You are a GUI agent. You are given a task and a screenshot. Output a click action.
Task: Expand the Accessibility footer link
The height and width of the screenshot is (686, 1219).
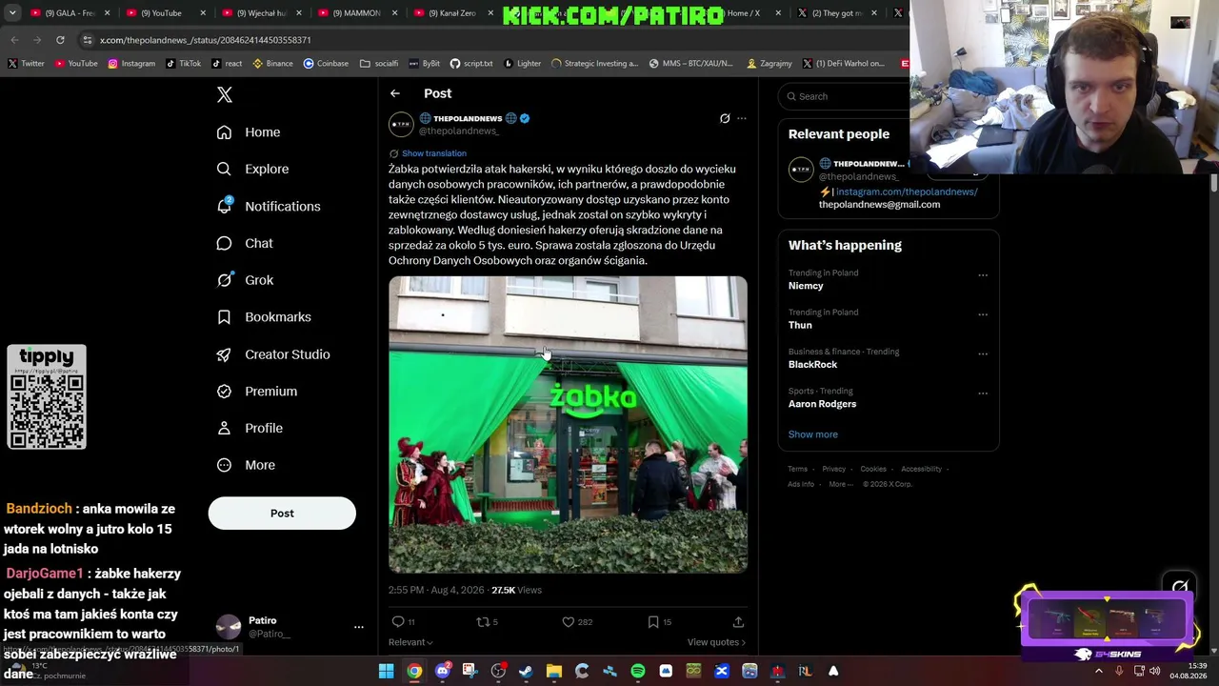click(x=921, y=469)
